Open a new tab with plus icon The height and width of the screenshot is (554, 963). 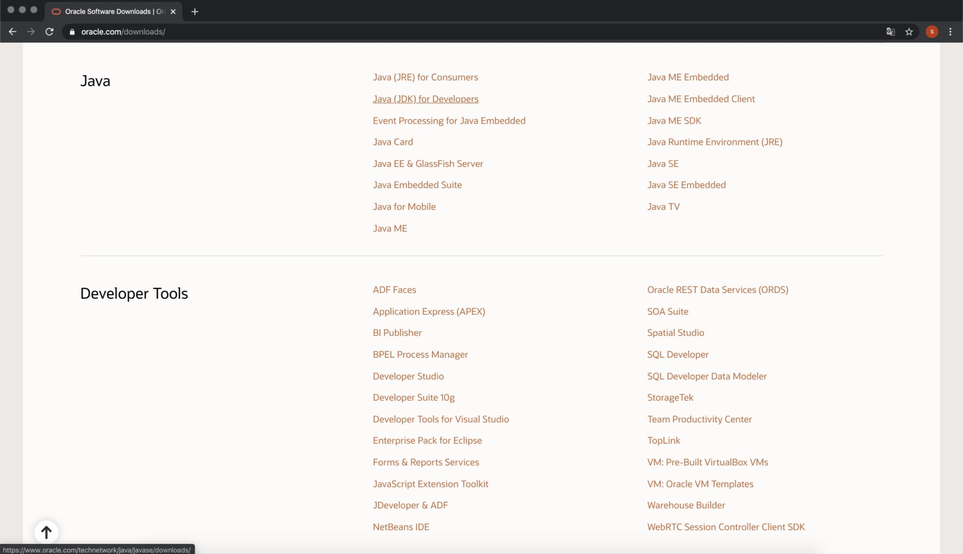pos(195,12)
